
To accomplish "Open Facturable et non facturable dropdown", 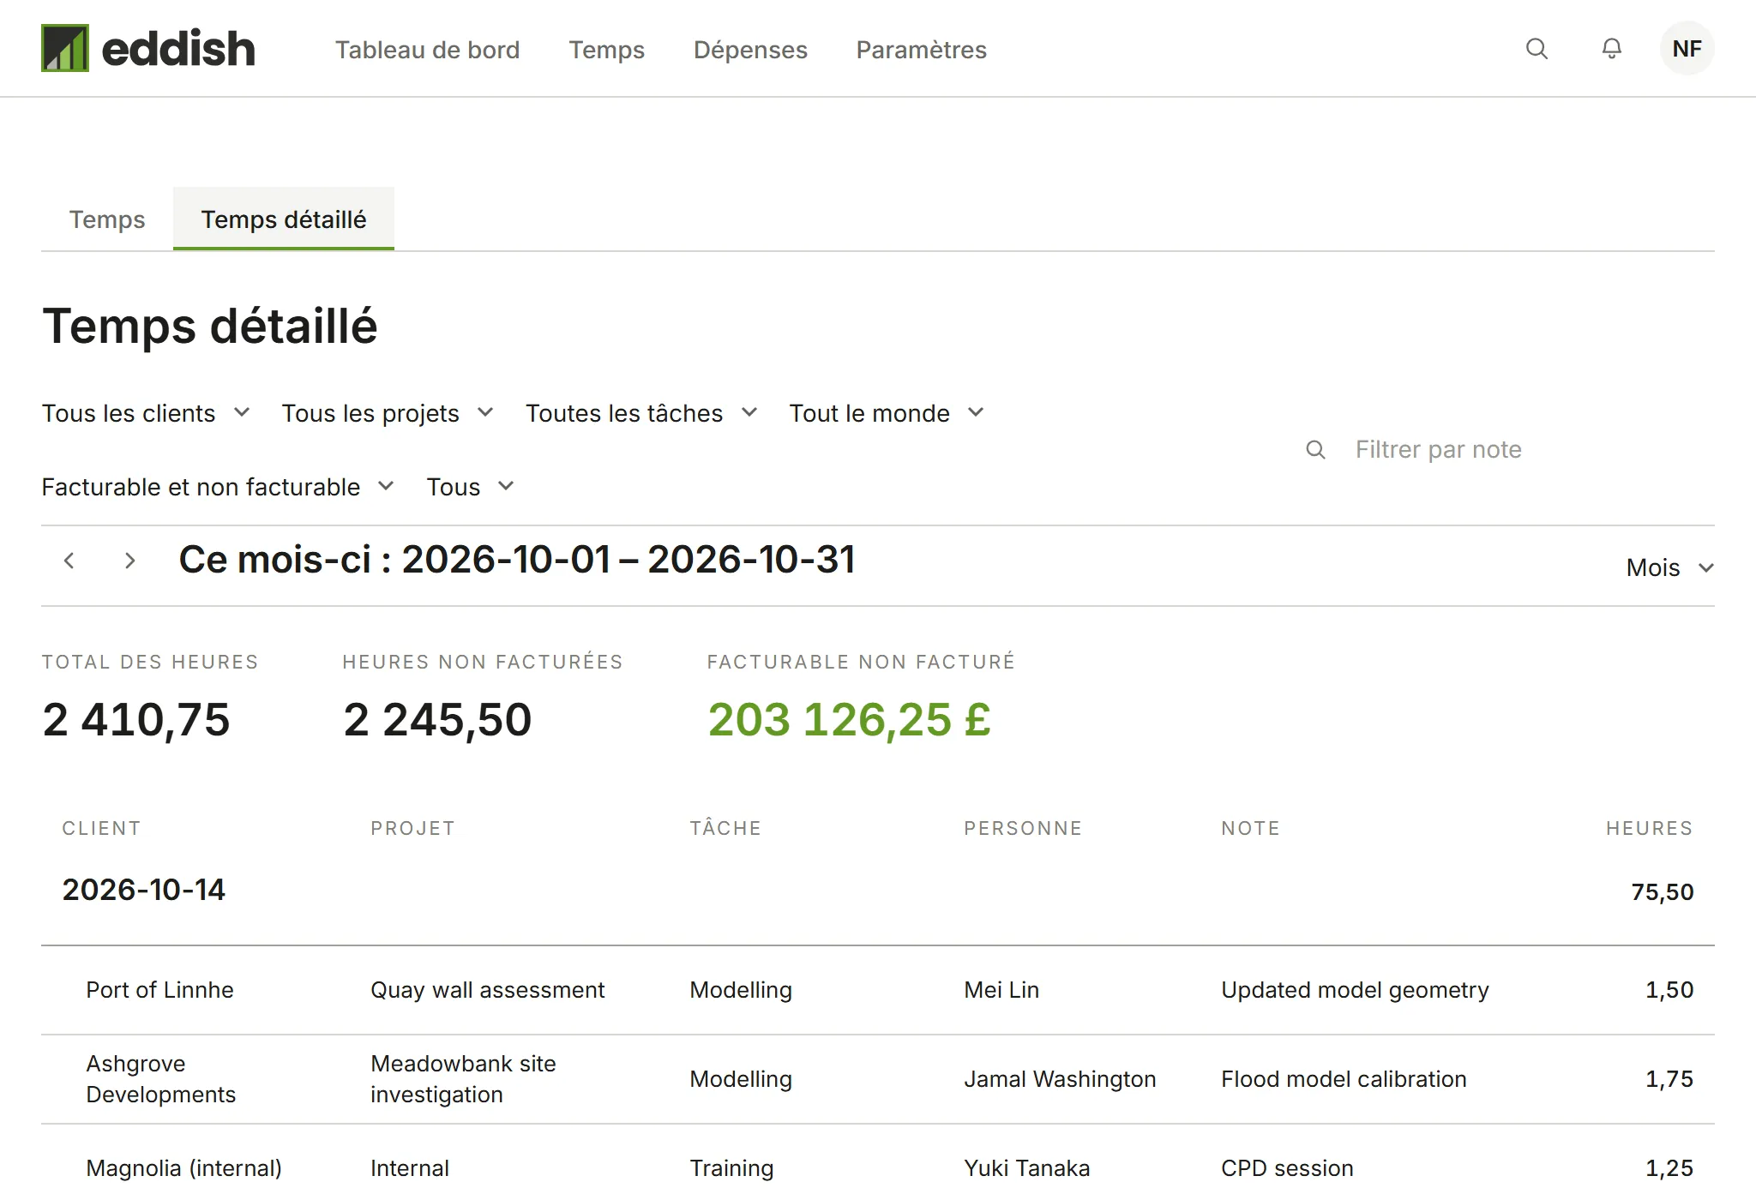I will pos(218,487).
